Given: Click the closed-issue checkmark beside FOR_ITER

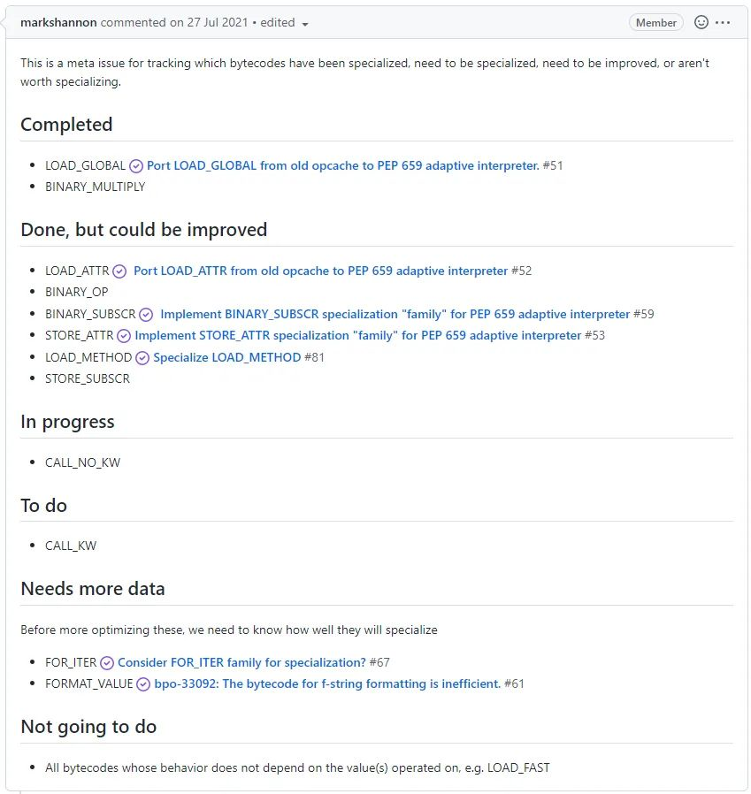Looking at the screenshot, I should [106, 662].
